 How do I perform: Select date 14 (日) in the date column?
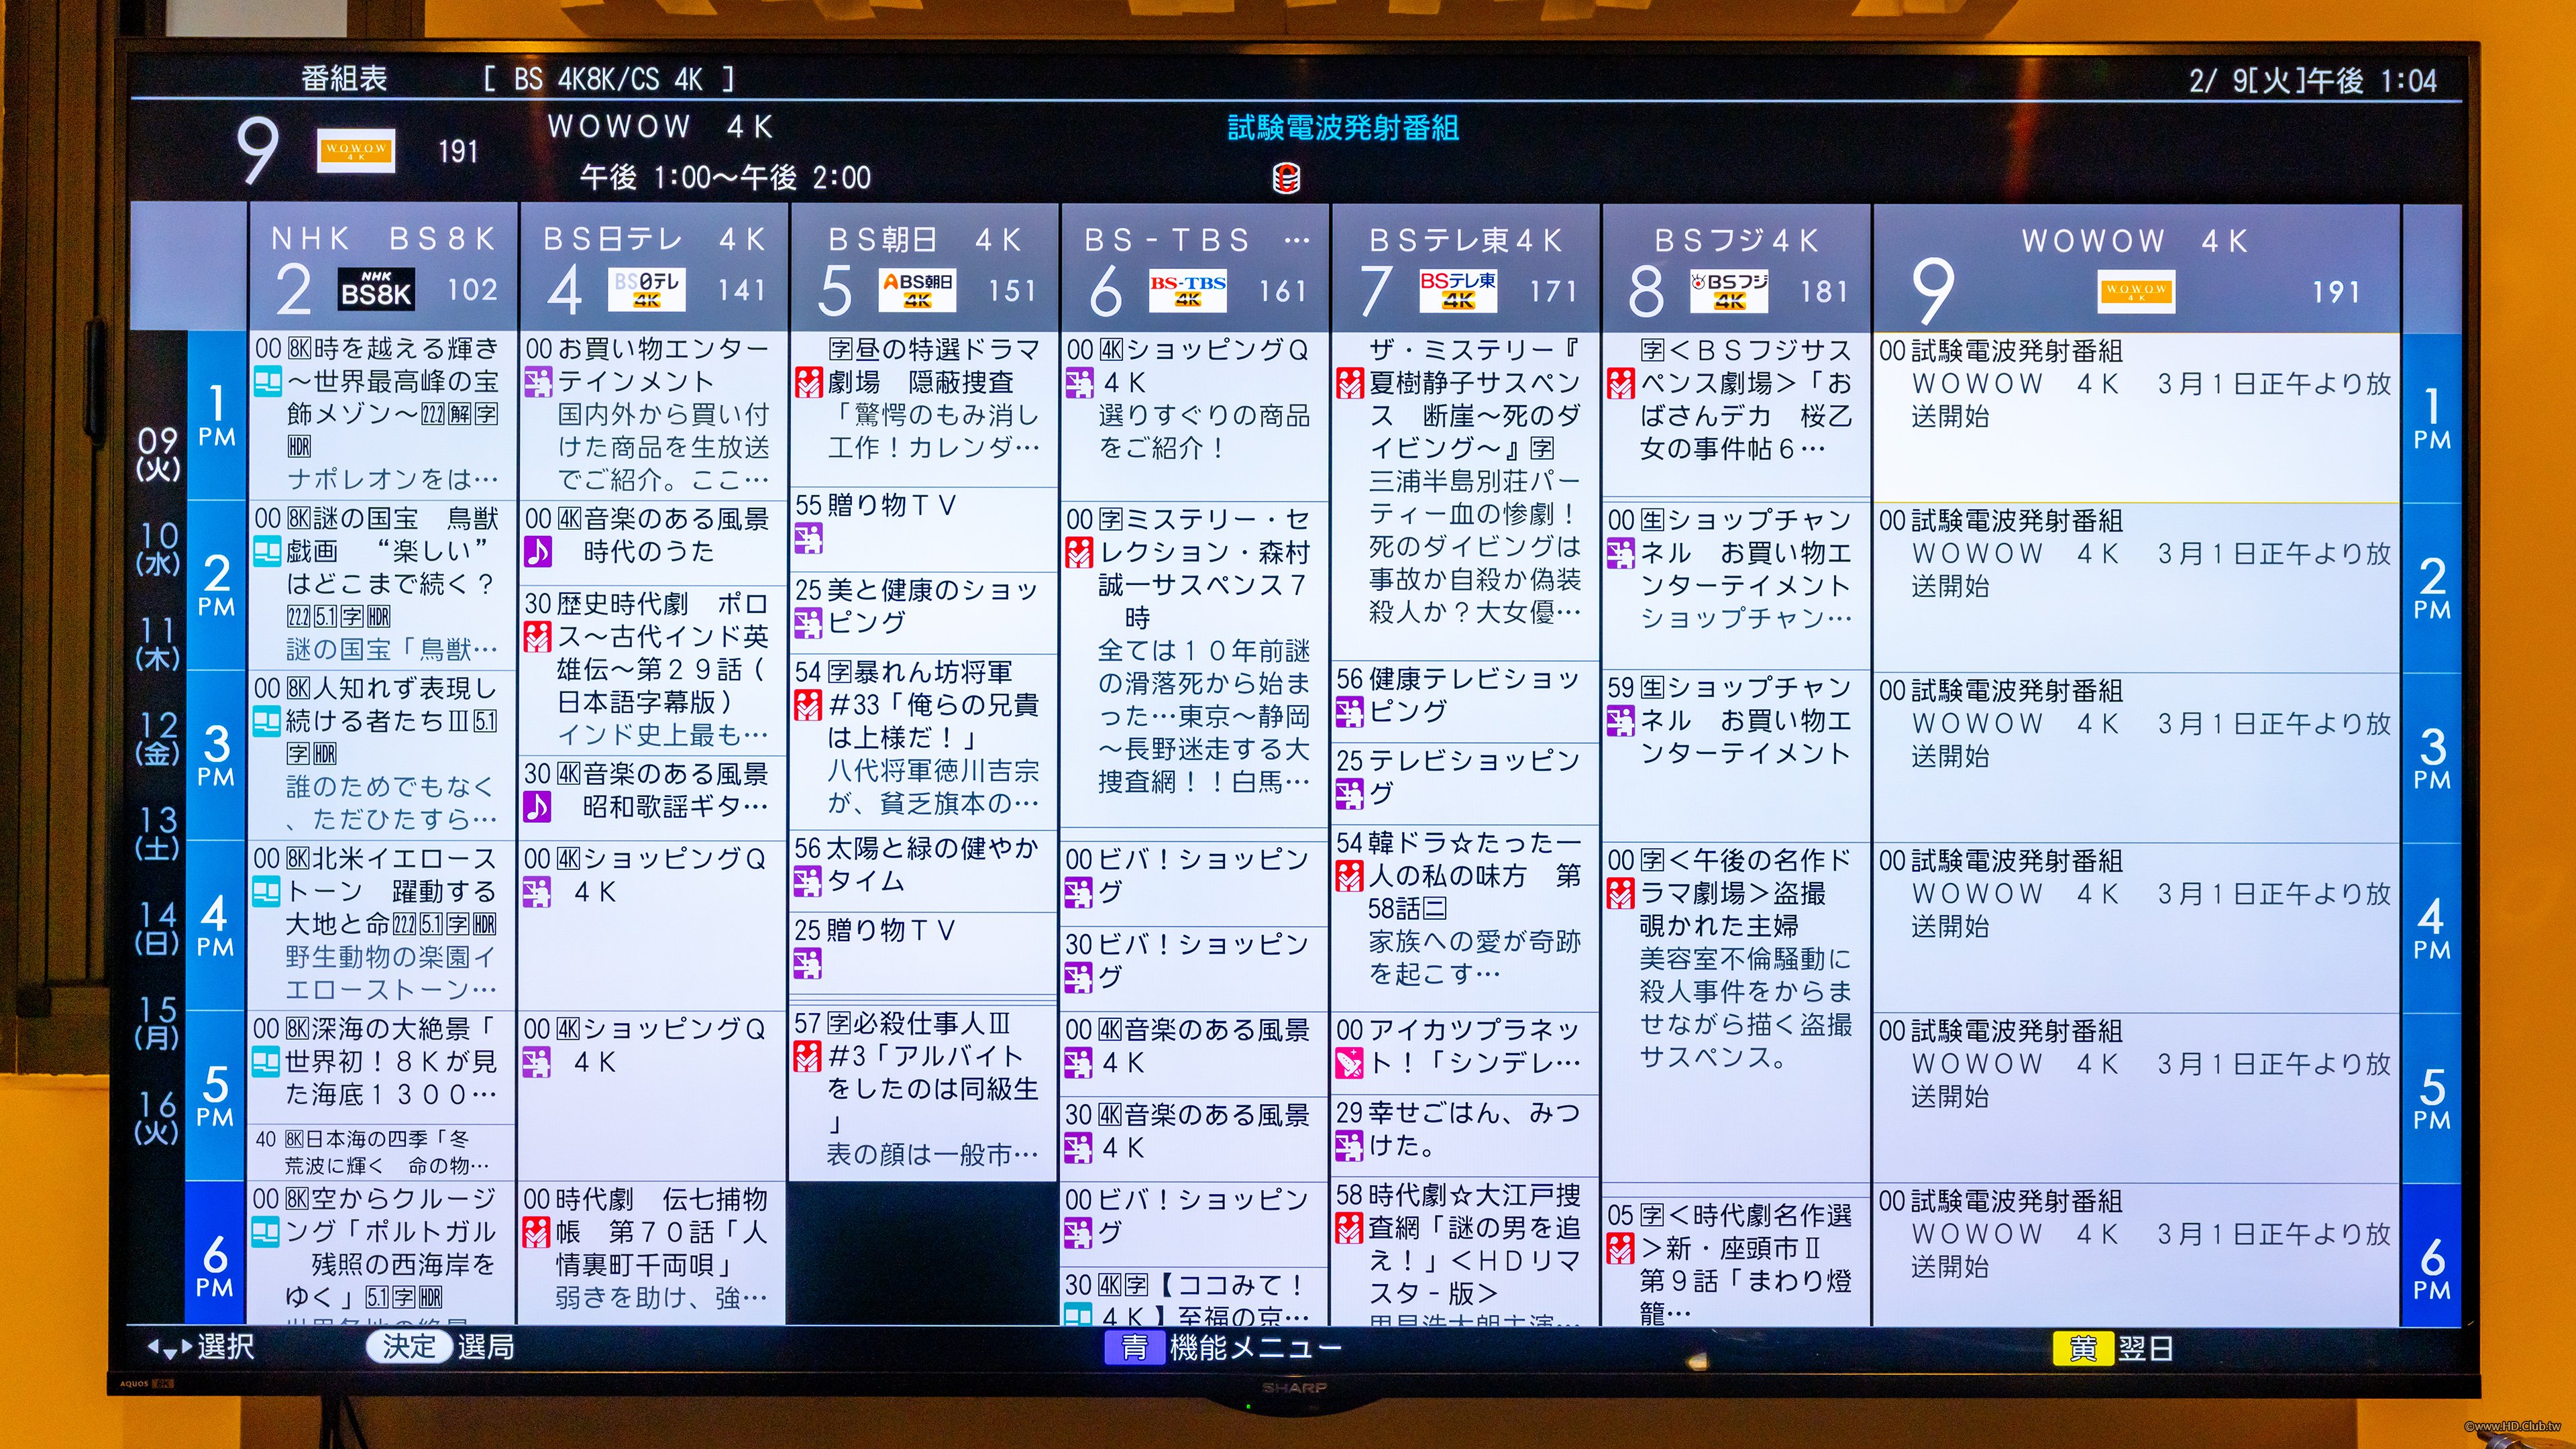(x=158, y=928)
